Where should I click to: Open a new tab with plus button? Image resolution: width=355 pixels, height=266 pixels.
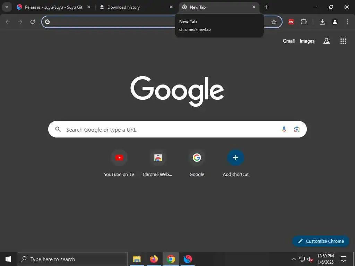coord(266,7)
